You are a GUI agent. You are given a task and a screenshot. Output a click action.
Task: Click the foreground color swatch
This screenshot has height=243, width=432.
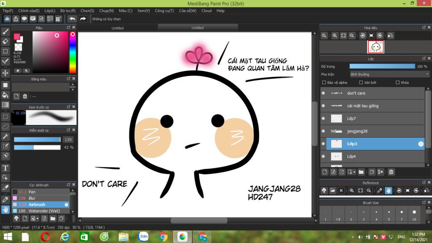pos(17,36)
